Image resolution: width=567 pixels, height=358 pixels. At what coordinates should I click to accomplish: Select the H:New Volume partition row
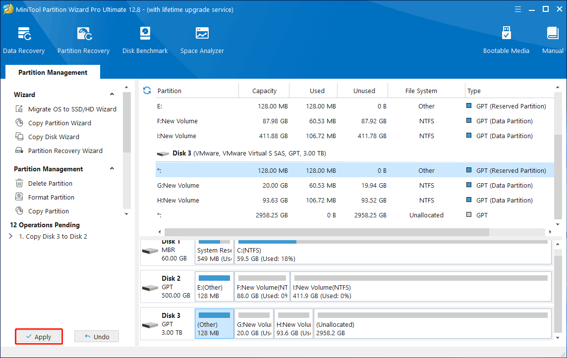tap(354, 200)
